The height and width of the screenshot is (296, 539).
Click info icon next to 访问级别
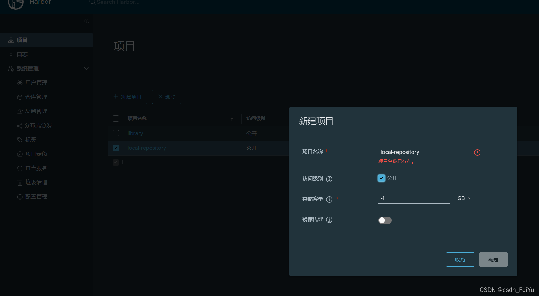pos(329,179)
